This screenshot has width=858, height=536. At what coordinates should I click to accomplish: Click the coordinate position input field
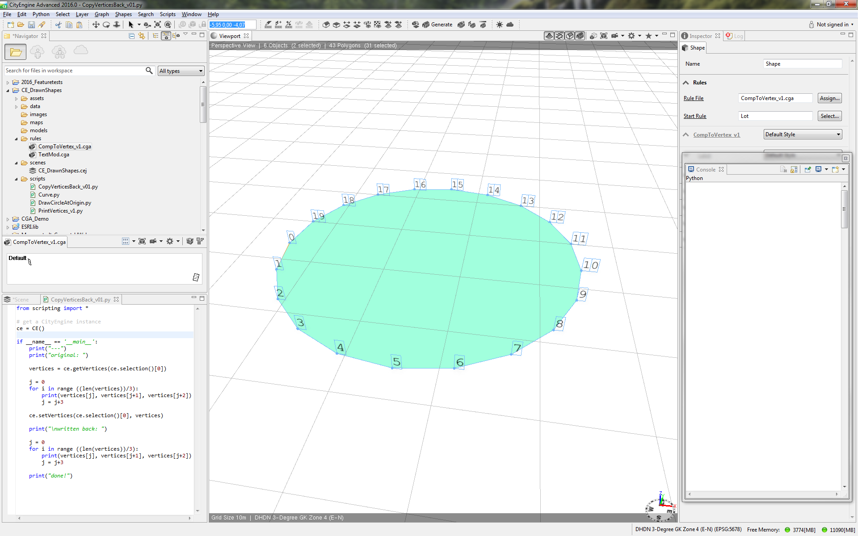coord(232,25)
